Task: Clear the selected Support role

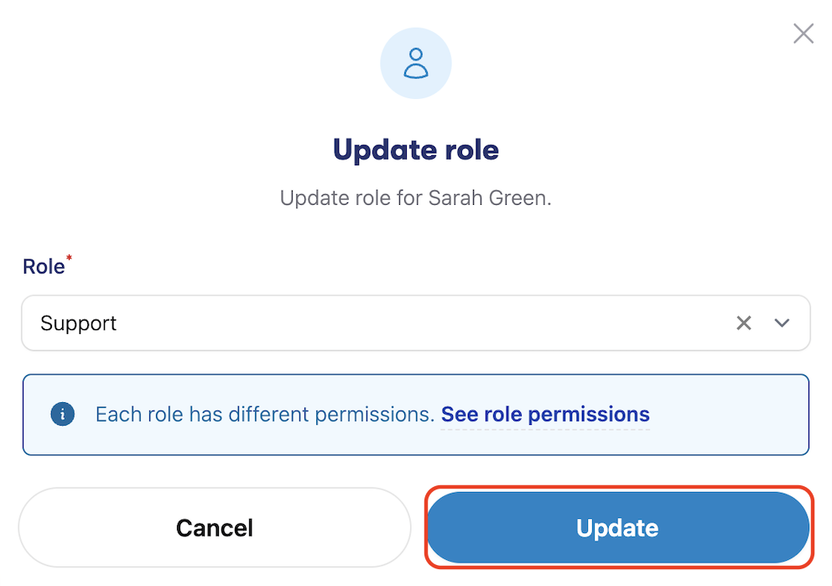Action: click(744, 322)
